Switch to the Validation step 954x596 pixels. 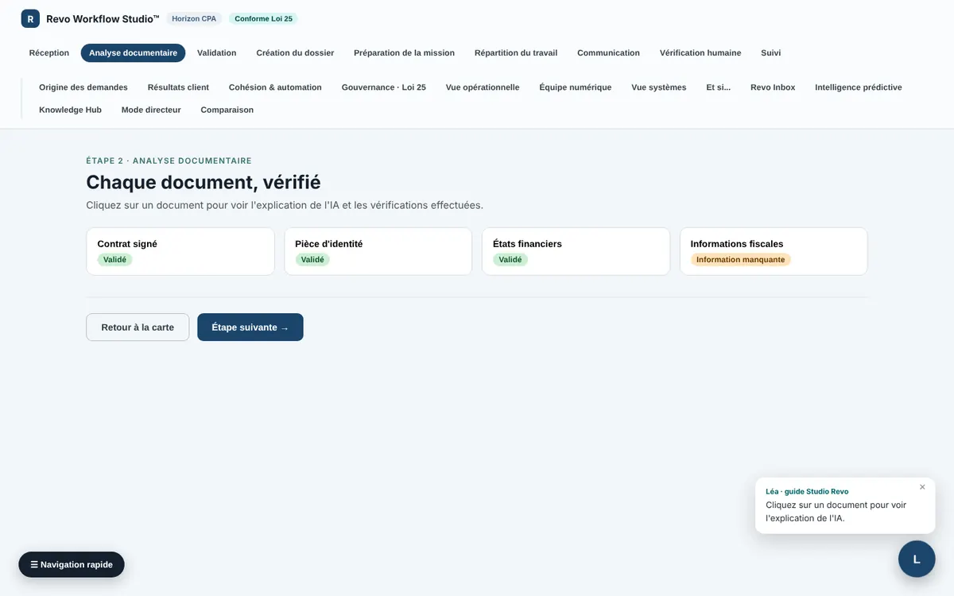coord(217,53)
